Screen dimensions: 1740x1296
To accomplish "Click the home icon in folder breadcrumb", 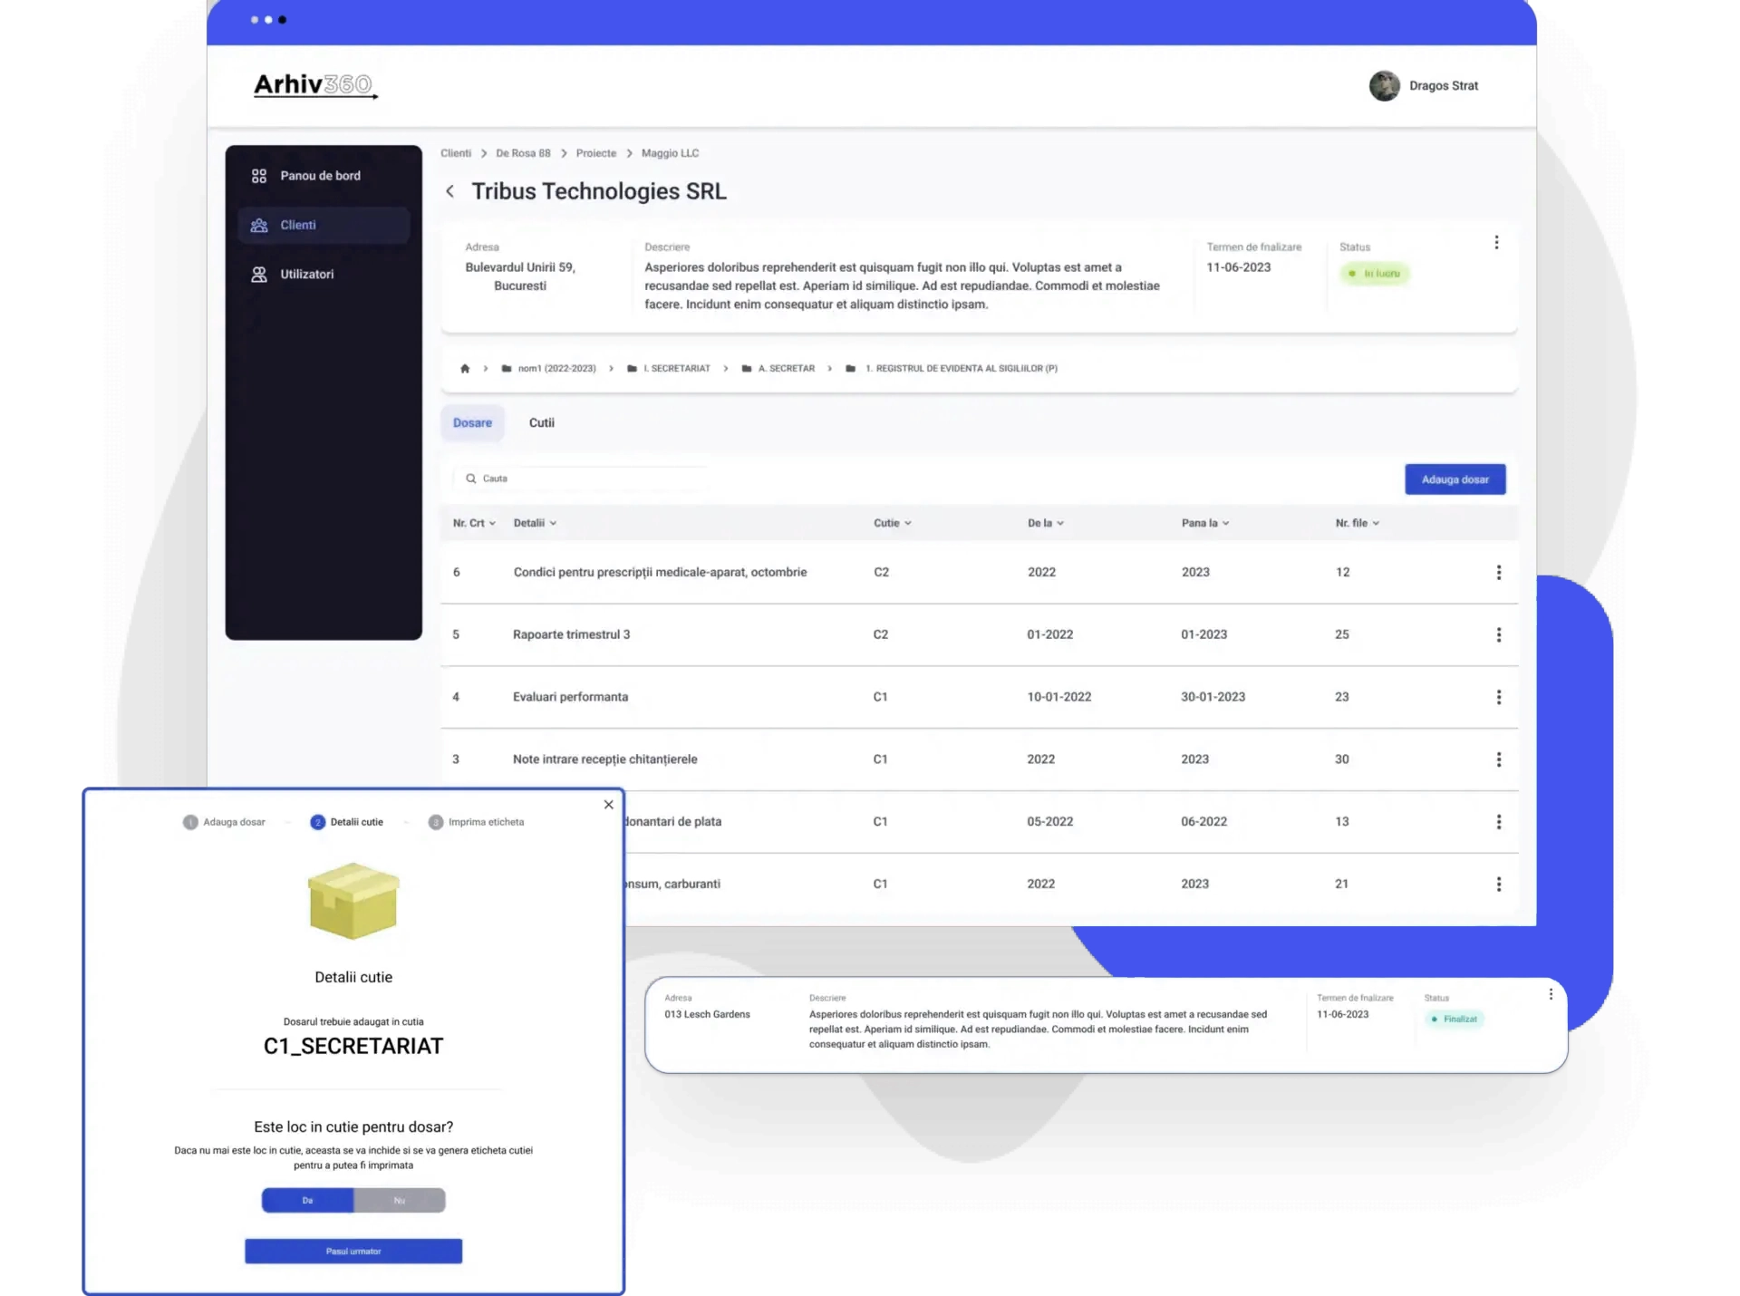I will pyautogui.click(x=465, y=369).
